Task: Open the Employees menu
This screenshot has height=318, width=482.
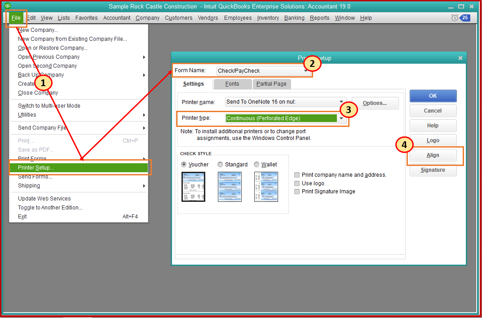Action: pos(238,18)
